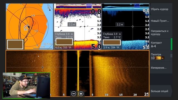Screen dimensions: 178x100
Task: Click the '25' range value on SideScan
Action: (x=147, y=94)
